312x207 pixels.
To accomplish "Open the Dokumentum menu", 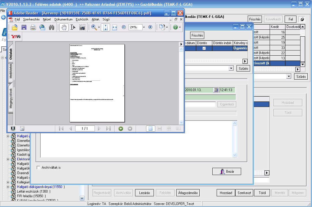I will (63, 19).
